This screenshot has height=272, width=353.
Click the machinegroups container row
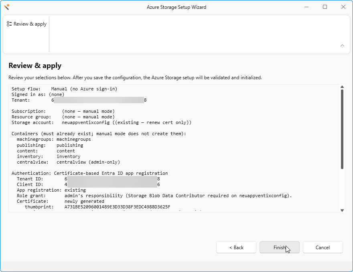[54, 139]
